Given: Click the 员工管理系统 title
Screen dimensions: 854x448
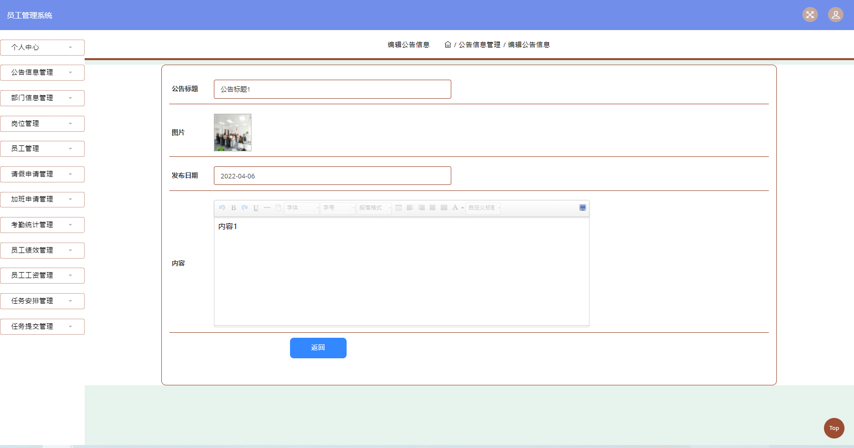Looking at the screenshot, I should click(x=30, y=16).
